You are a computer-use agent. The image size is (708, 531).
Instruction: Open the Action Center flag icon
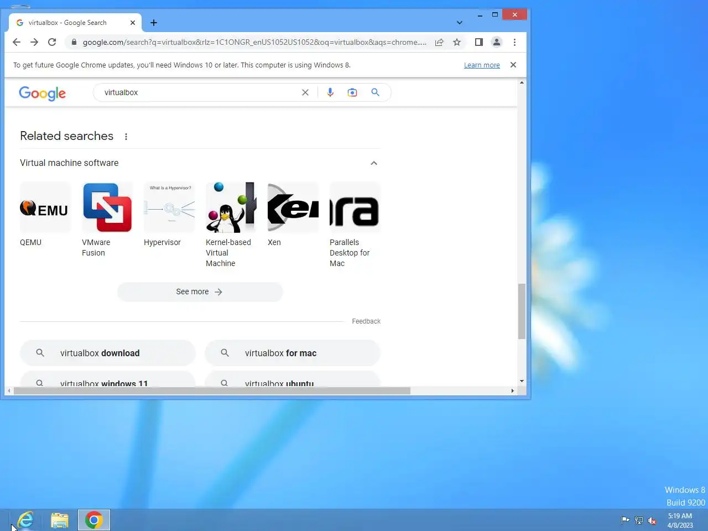pos(626,520)
